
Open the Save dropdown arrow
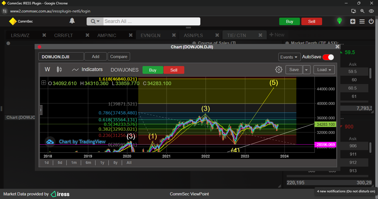[x=307, y=70]
